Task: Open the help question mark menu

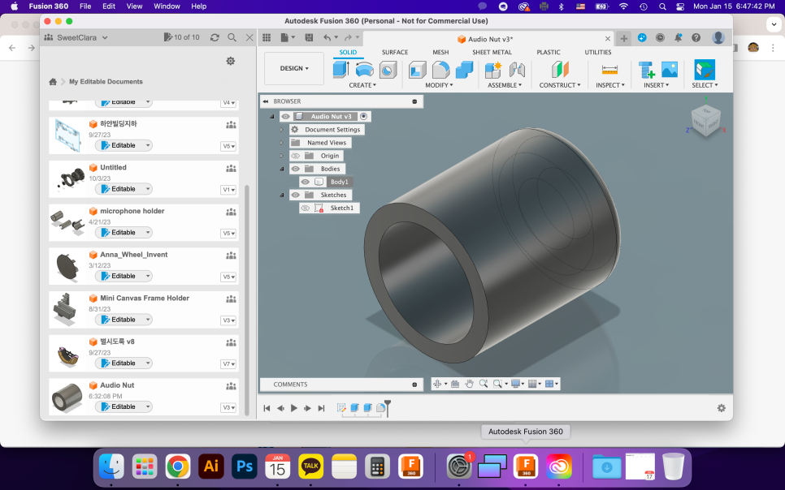Action: (x=696, y=37)
